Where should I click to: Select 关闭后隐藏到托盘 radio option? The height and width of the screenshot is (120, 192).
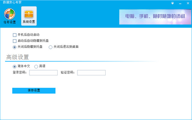[x=15, y=47]
